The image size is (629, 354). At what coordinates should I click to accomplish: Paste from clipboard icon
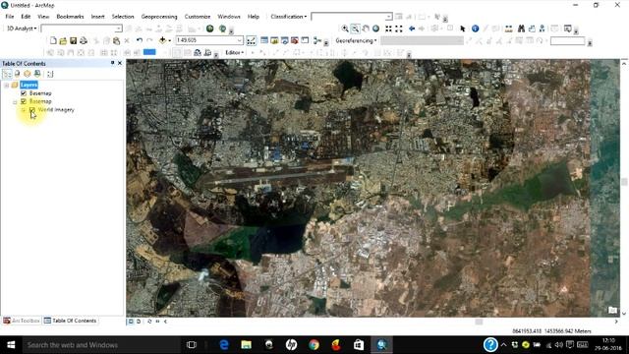point(116,40)
